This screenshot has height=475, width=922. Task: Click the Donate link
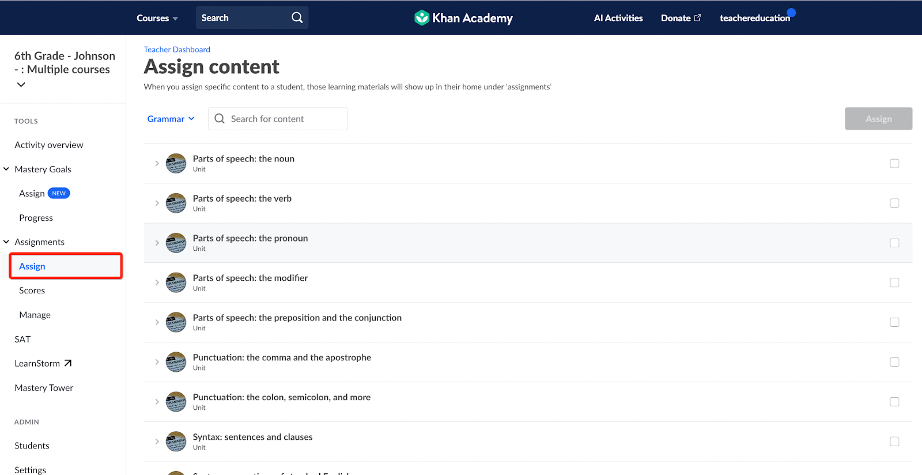(x=676, y=18)
